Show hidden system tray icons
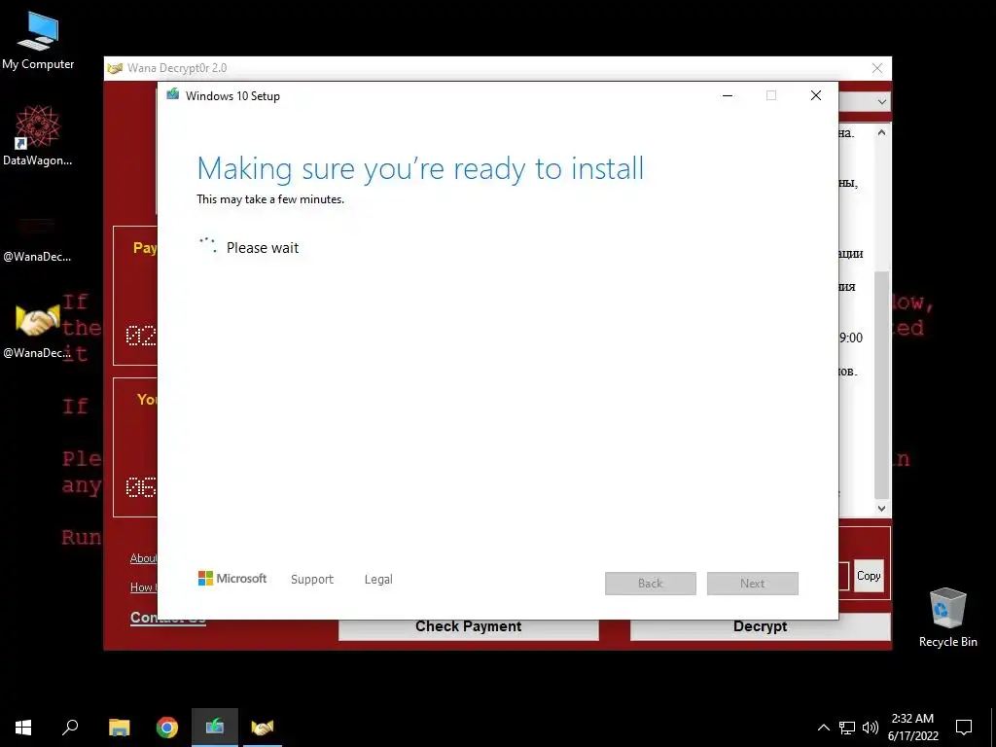This screenshot has height=747, width=996. point(823,728)
